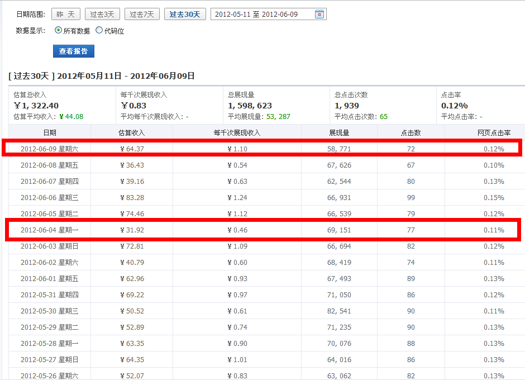Click the ¥40.79 revenue on 2012-06-02
The width and height of the screenshot is (525, 380).
[132, 263]
